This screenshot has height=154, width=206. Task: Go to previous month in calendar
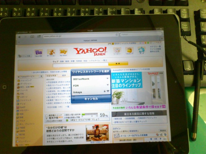pyautogui.click(x=151, y=139)
